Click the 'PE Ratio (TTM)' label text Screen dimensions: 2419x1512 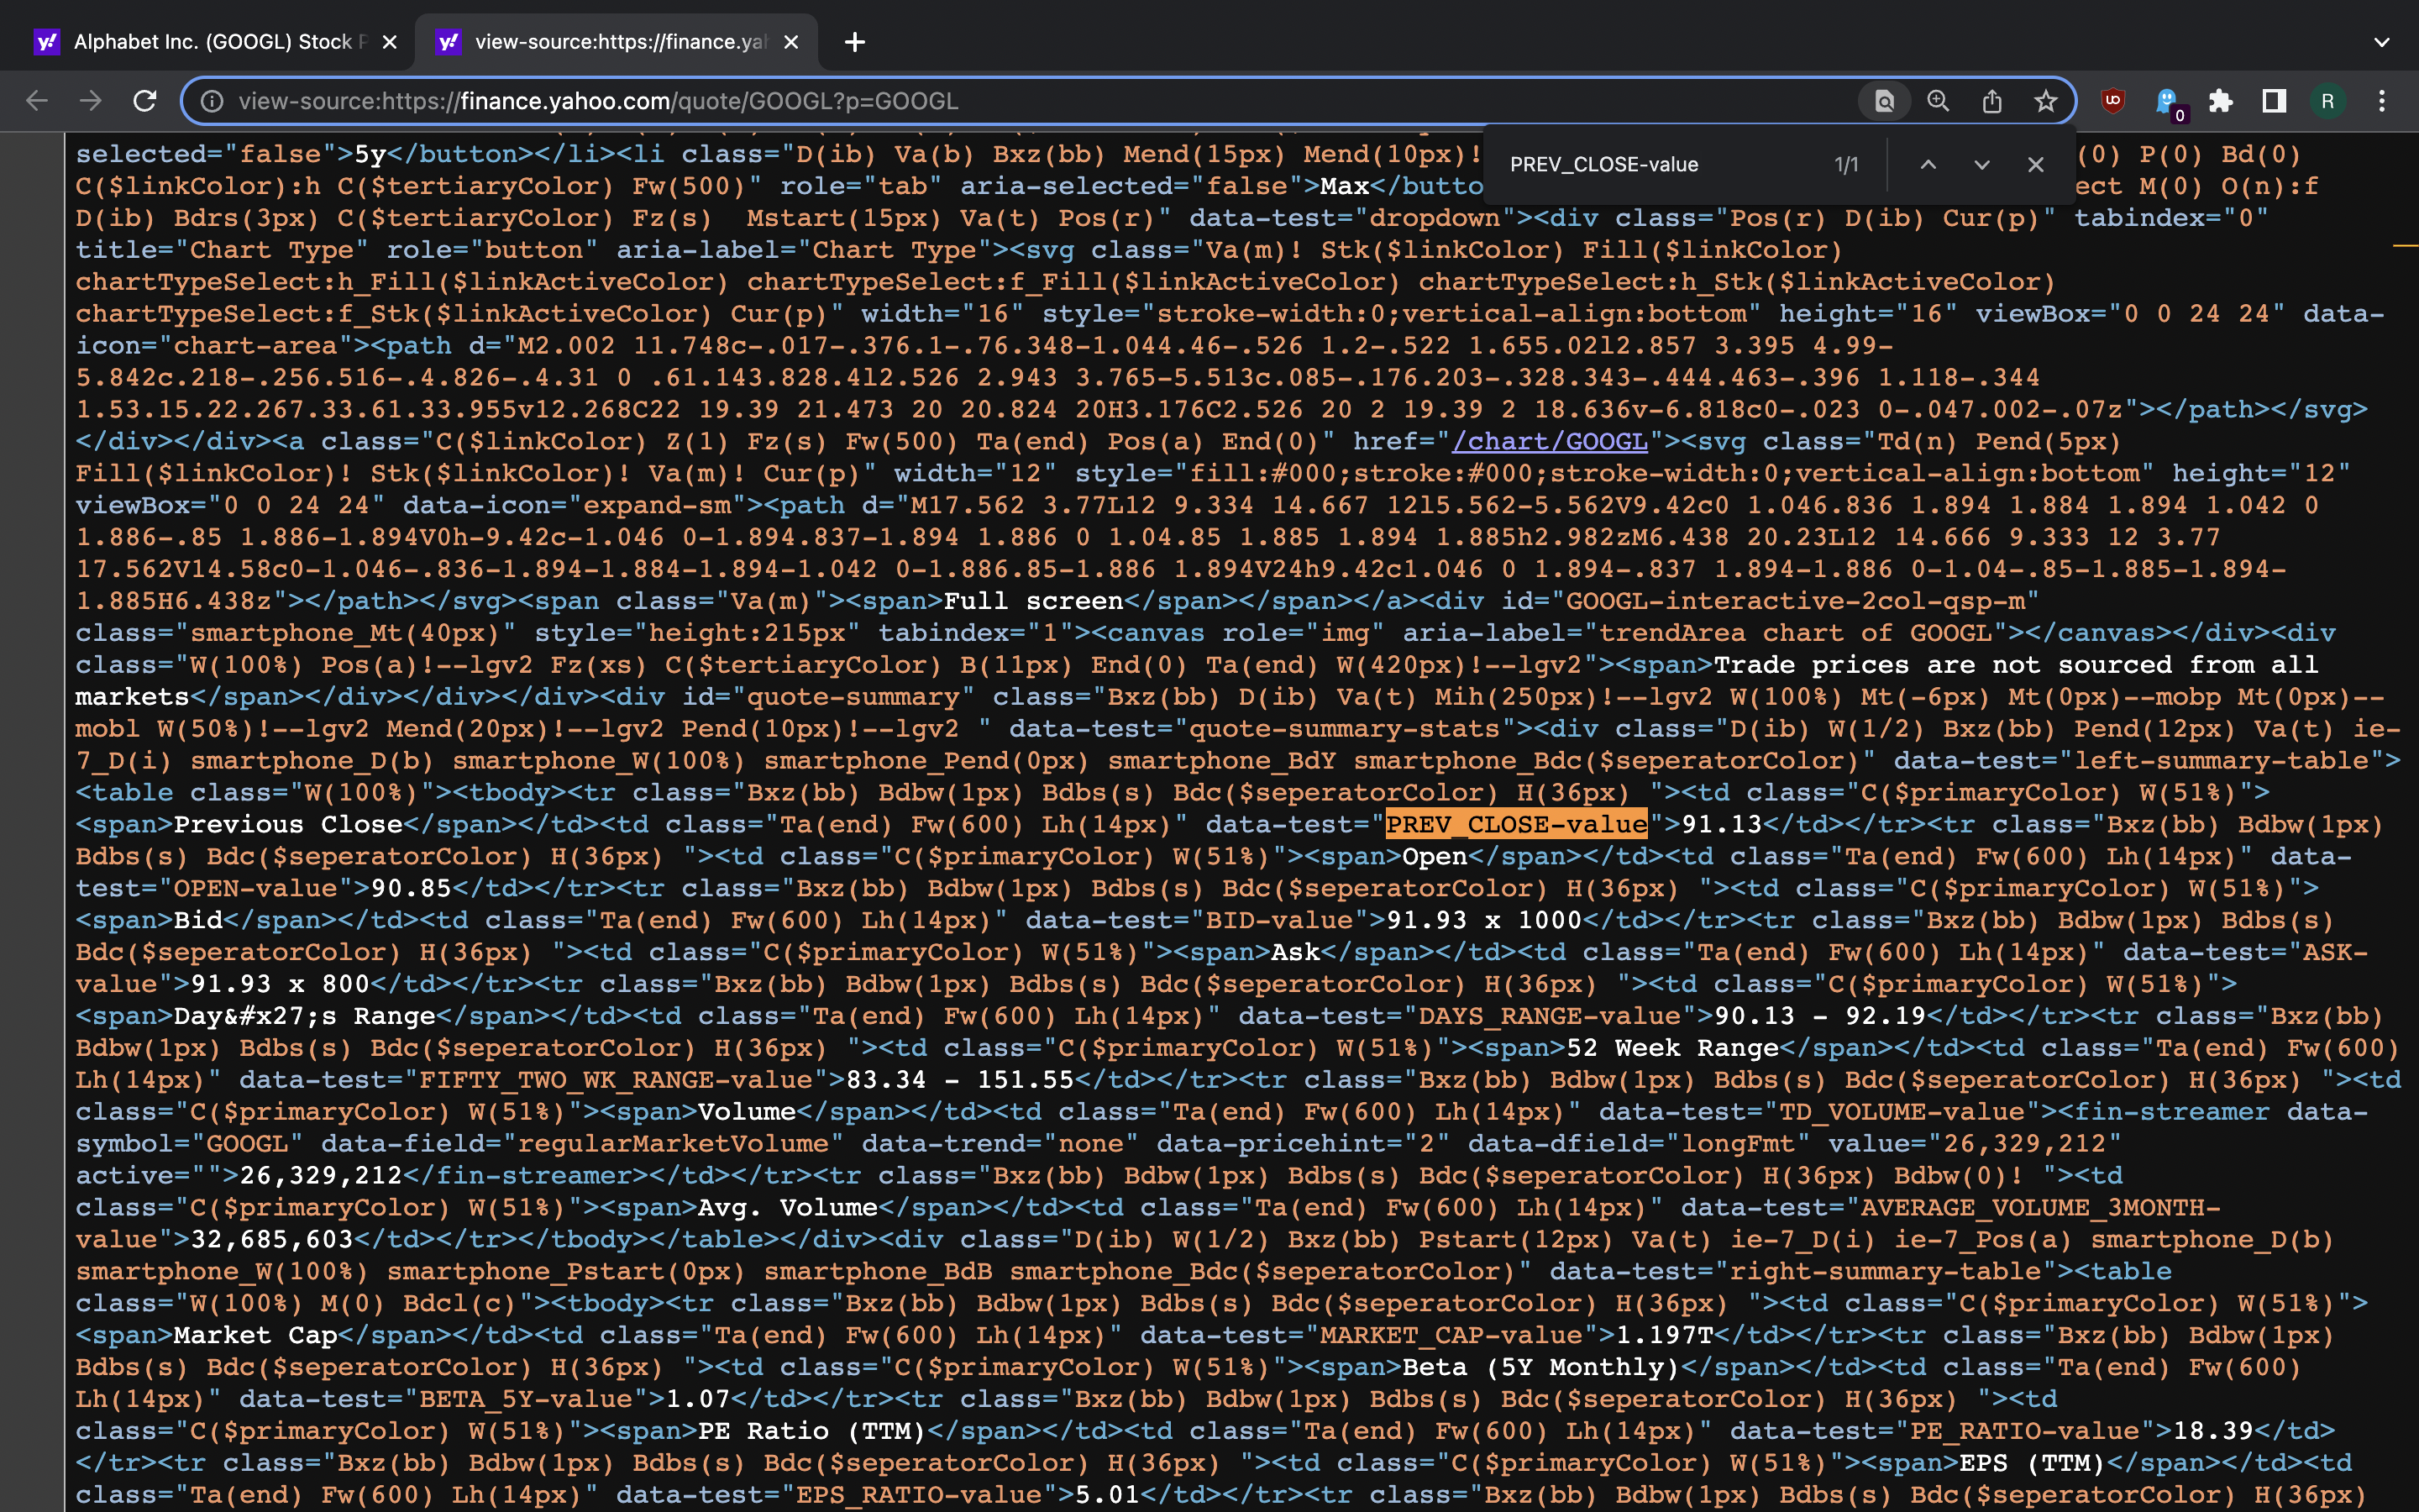click(811, 1431)
